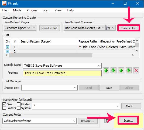This screenshot has width=144, height=130.
Task: Click the More... filter button
Action: click(131, 106)
